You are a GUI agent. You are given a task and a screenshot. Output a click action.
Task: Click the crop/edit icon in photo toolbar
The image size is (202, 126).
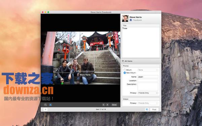pyautogui.click(x=45, y=104)
